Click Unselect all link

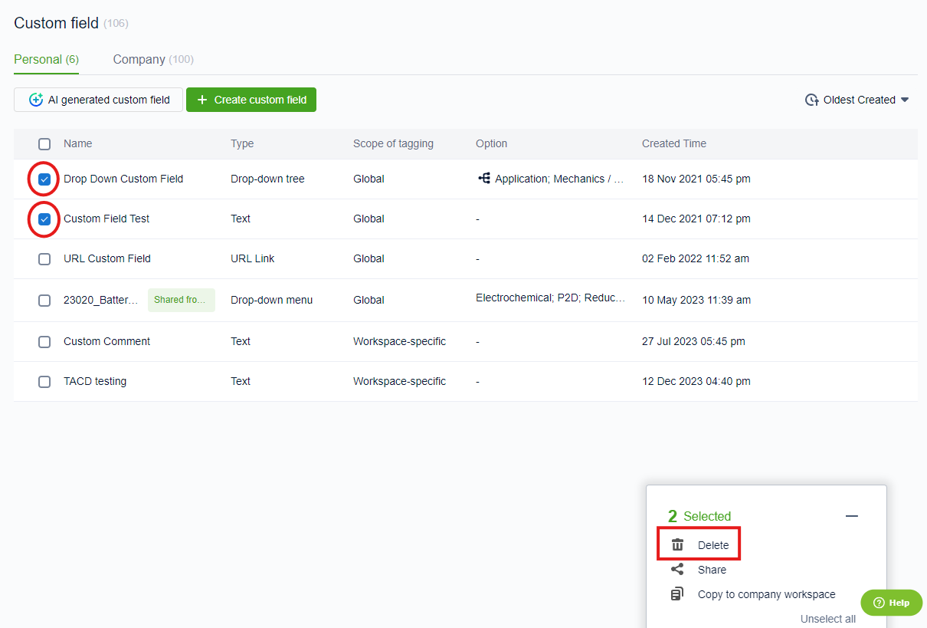pos(827,619)
